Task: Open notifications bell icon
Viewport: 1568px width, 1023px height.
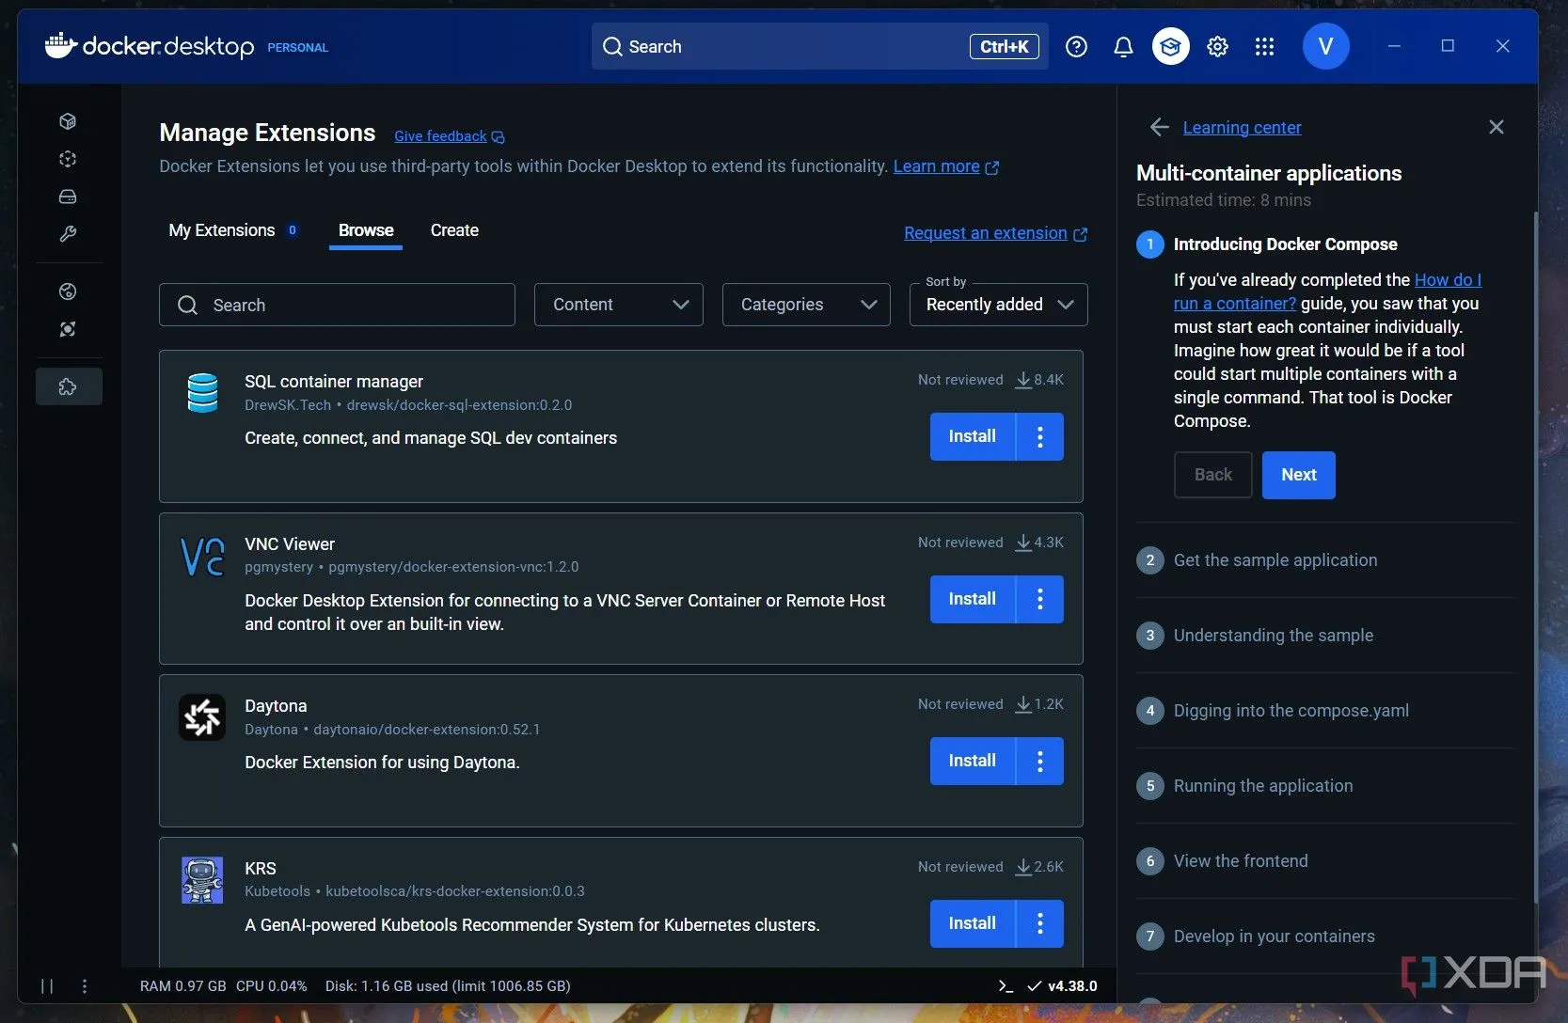Action: (x=1123, y=47)
